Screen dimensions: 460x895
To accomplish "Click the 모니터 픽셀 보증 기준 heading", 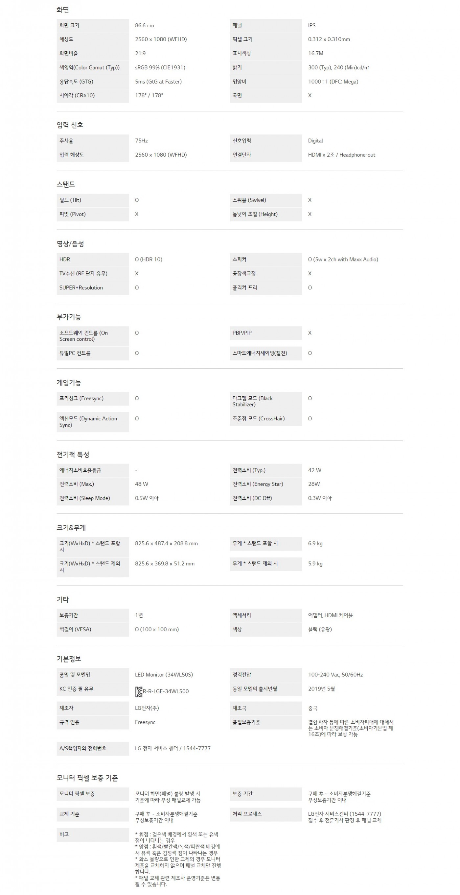I will 87,778.
